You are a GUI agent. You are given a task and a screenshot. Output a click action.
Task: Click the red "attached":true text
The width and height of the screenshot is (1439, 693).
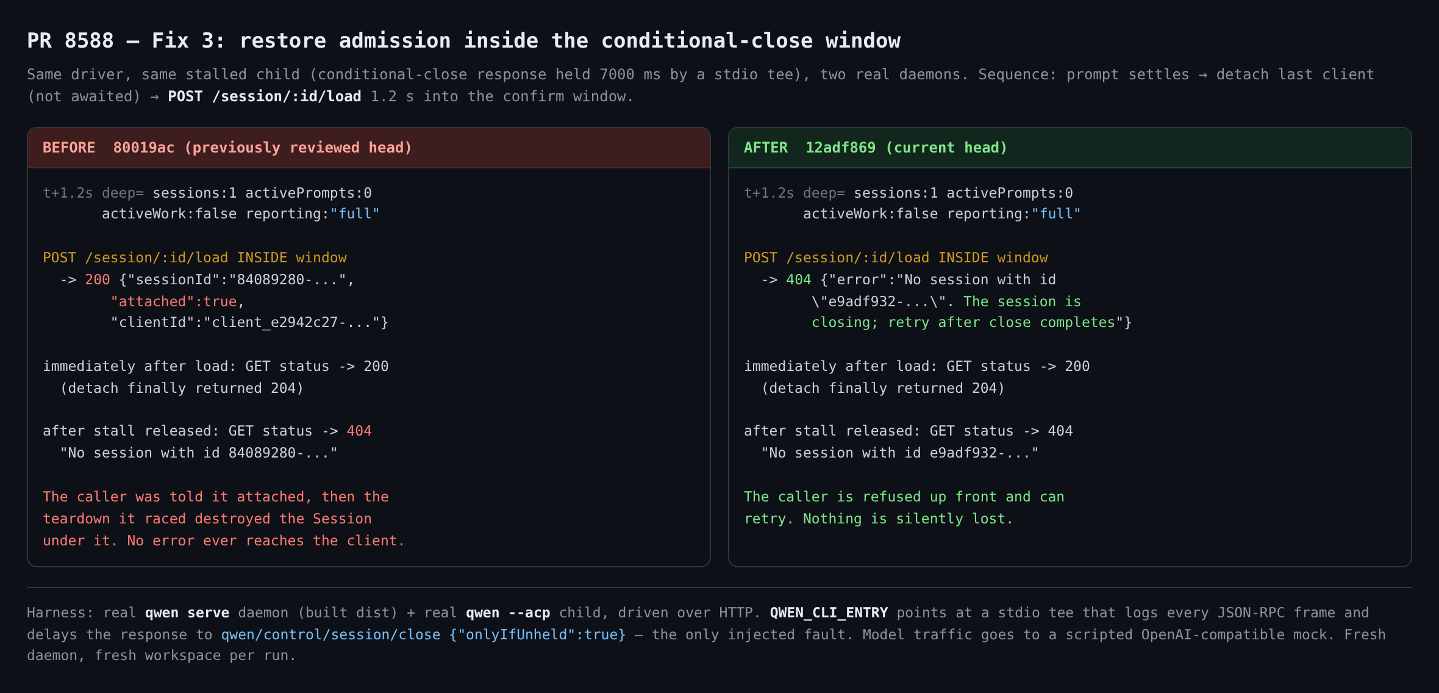pos(174,301)
